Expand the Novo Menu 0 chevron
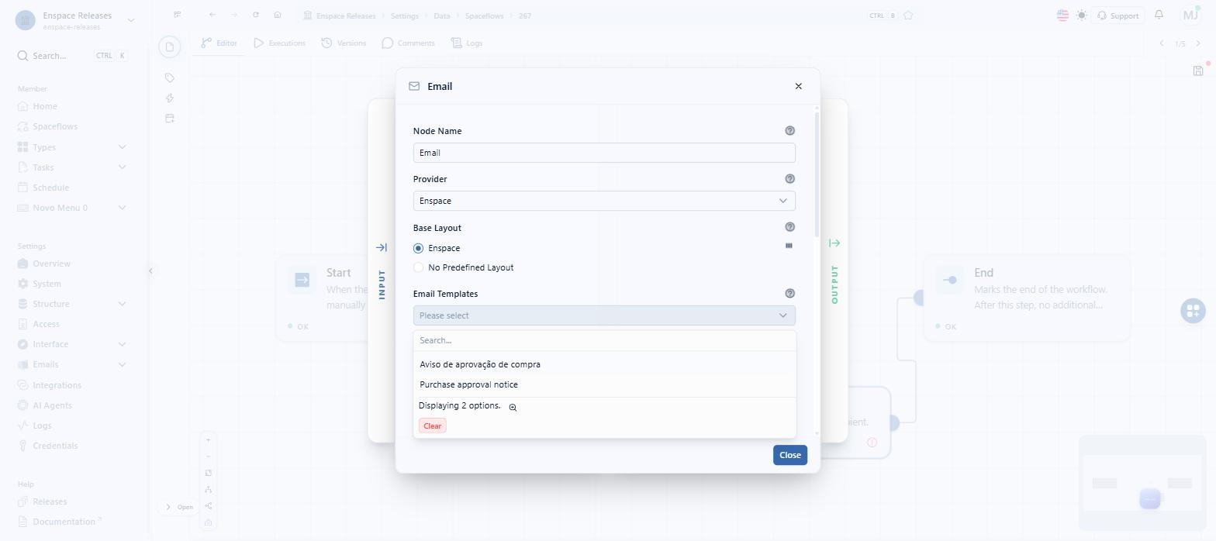The width and height of the screenshot is (1216, 541). click(123, 208)
